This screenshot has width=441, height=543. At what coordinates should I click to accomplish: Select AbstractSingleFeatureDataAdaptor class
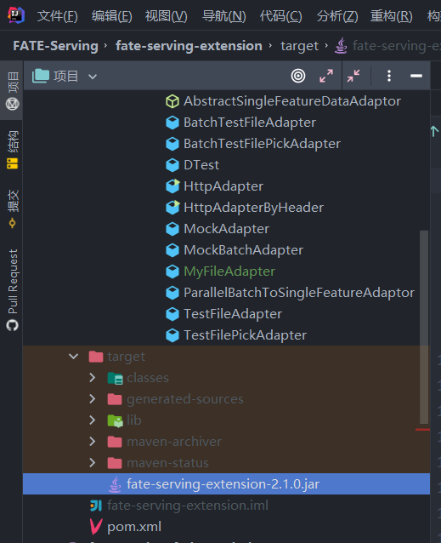(x=292, y=101)
